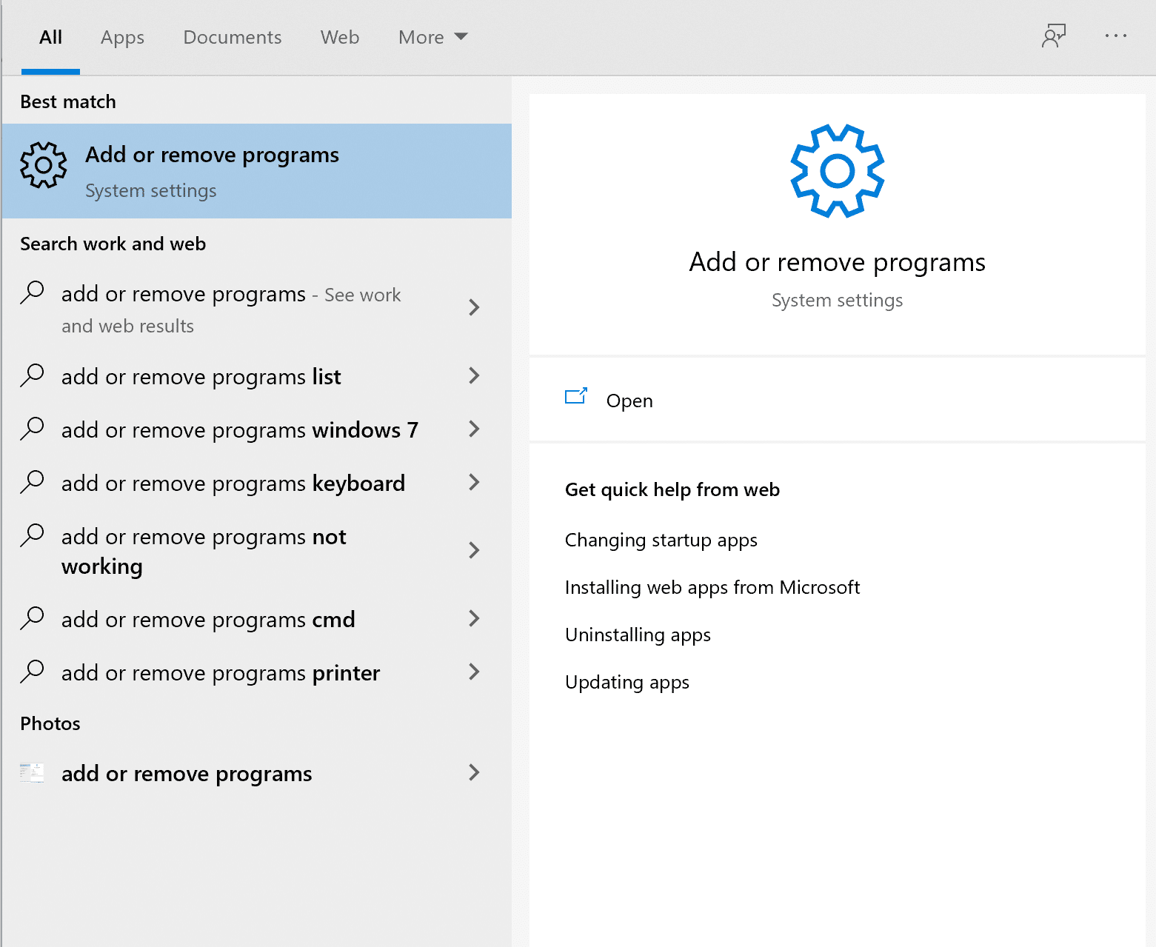This screenshot has height=947, width=1156.
Task: Click the Open external-link icon in preview pane
Action: click(577, 398)
